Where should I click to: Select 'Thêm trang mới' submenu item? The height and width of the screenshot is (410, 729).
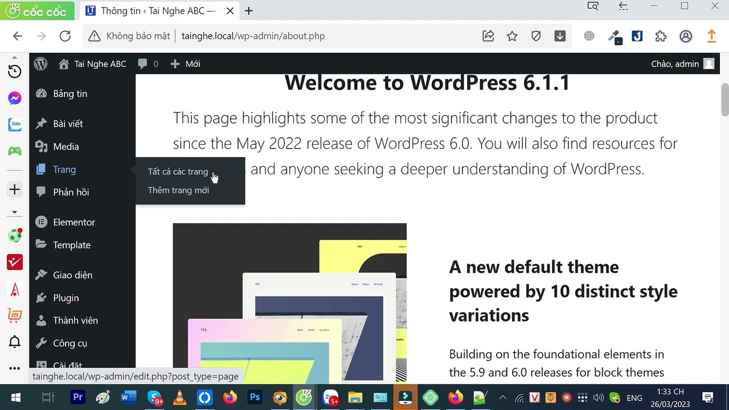tap(178, 190)
